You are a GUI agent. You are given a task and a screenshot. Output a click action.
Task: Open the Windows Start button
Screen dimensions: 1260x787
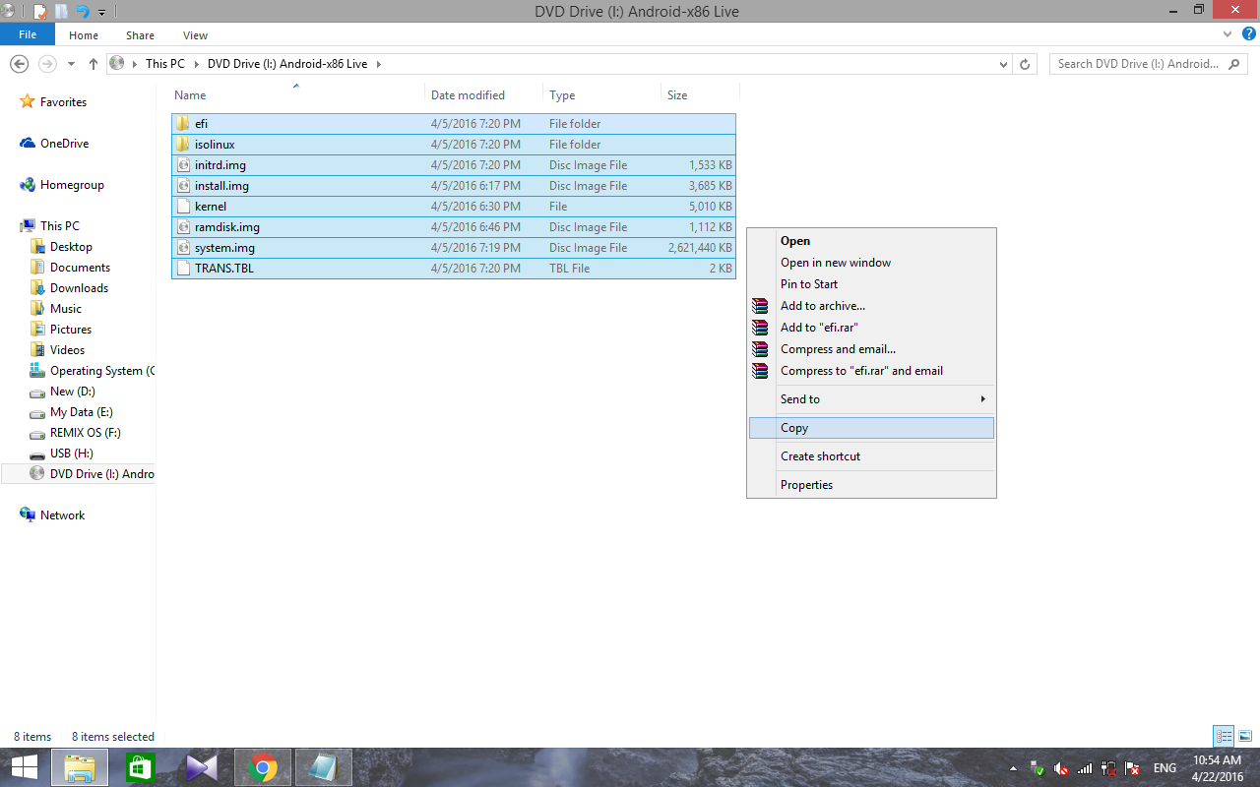(x=24, y=767)
